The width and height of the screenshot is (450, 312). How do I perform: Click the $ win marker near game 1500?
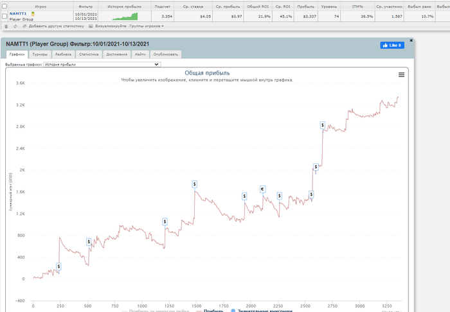click(x=195, y=184)
